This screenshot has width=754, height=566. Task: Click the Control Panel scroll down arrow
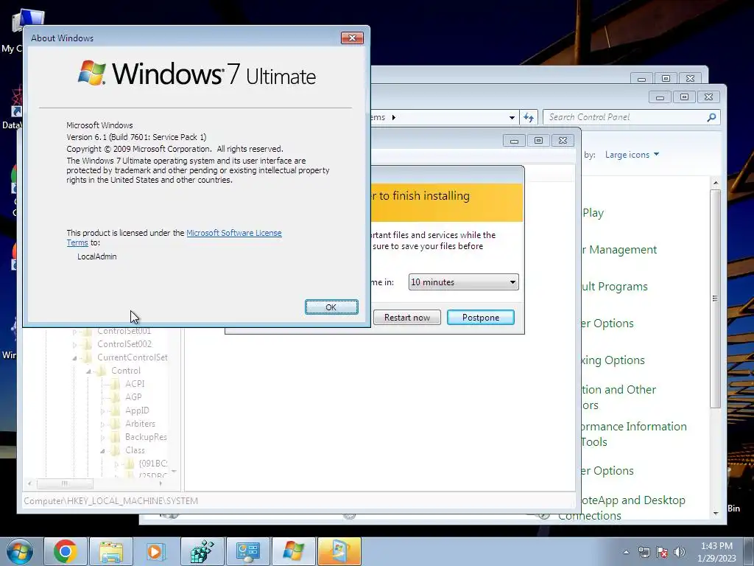716,514
